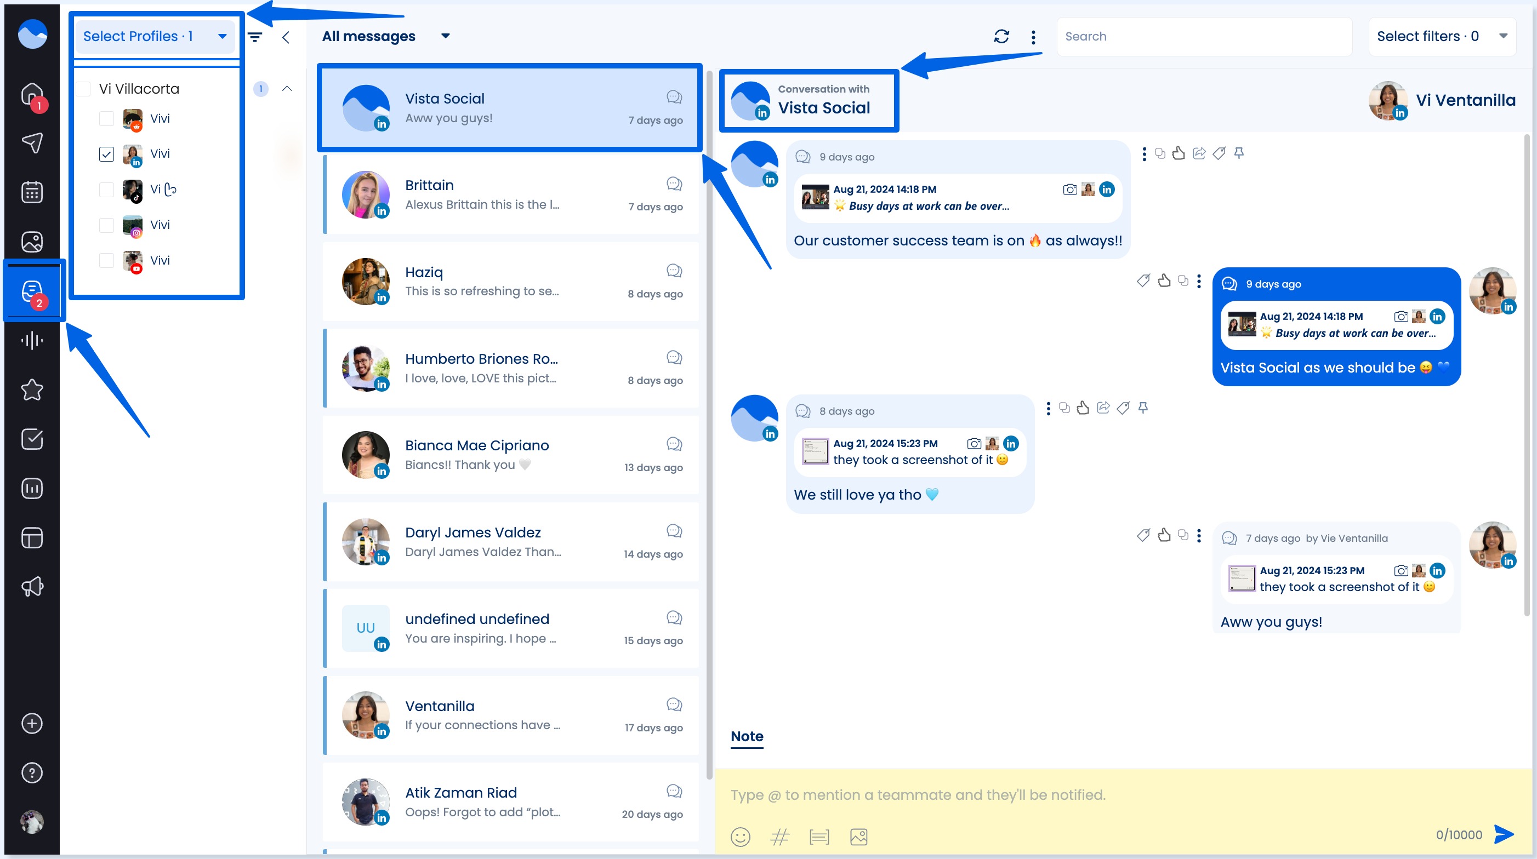
Task: Uncheck the selected LinkedIn Vivi profile
Action: click(106, 154)
